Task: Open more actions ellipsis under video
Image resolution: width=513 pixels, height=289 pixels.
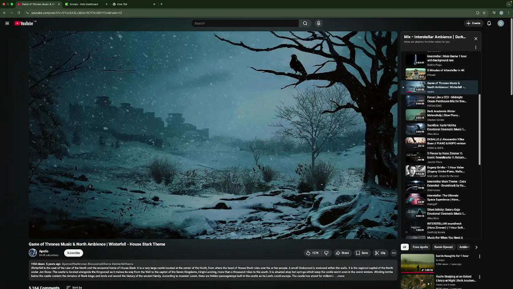Action: pos(394,253)
